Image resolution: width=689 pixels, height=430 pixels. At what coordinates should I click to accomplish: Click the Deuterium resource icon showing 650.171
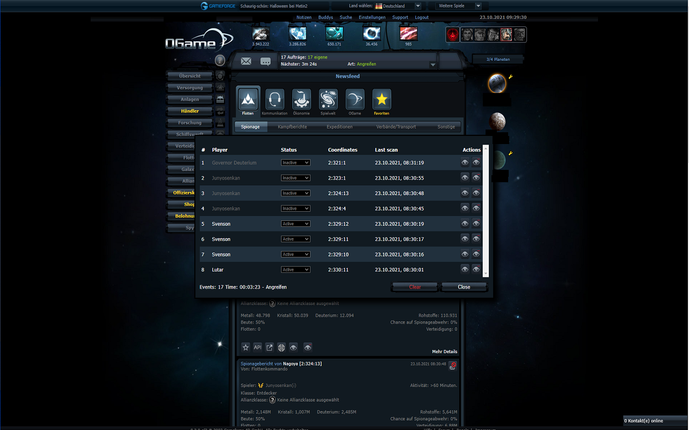[x=334, y=34]
